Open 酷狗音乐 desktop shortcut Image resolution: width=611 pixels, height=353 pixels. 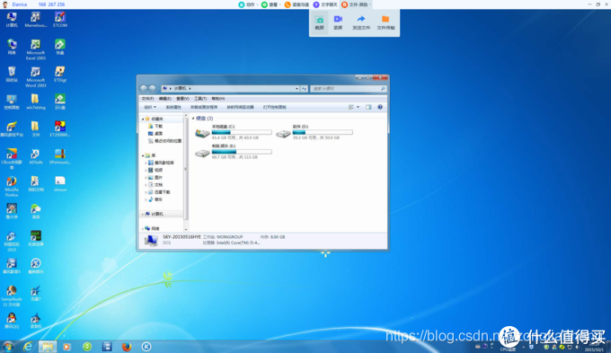(x=36, y=266)
